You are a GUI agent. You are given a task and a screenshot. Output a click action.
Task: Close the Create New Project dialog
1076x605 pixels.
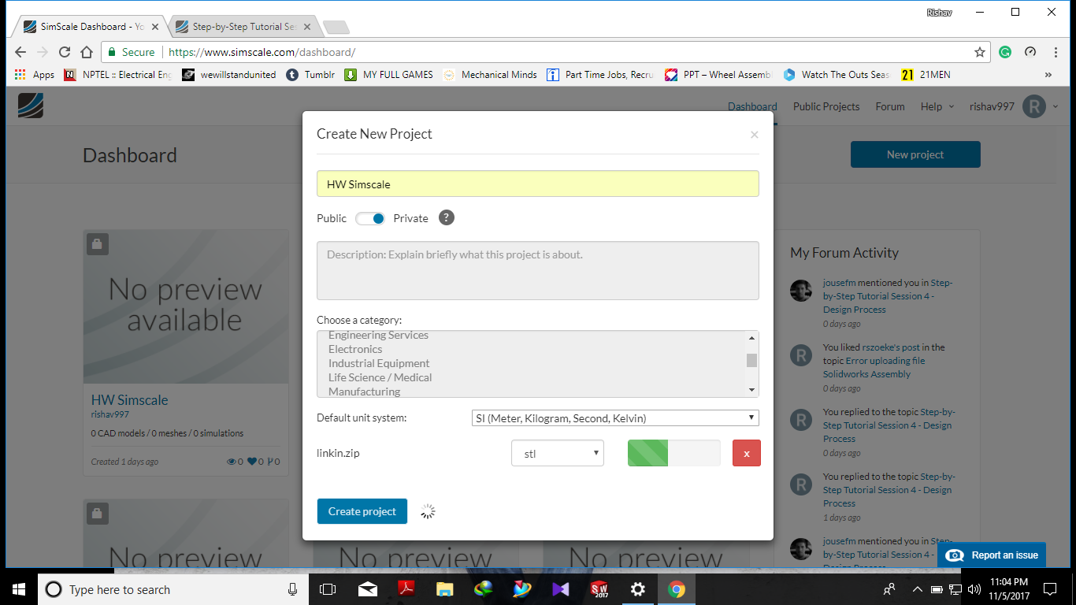[754, 135]
